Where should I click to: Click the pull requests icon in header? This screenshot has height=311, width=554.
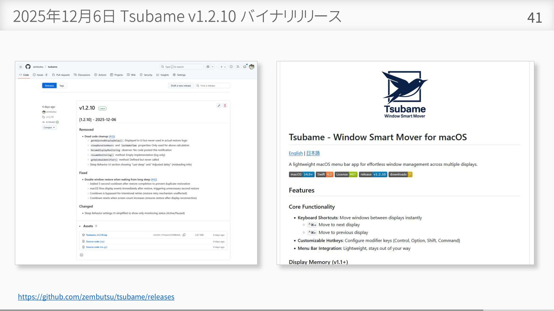click(238, 67)
